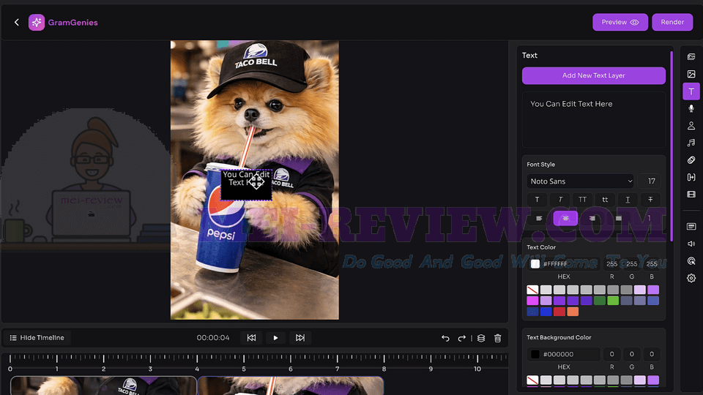Image resolution: width=703 pixels, height=395 pixels.
Task: Pick the red text color swatch
Action: 559,312
